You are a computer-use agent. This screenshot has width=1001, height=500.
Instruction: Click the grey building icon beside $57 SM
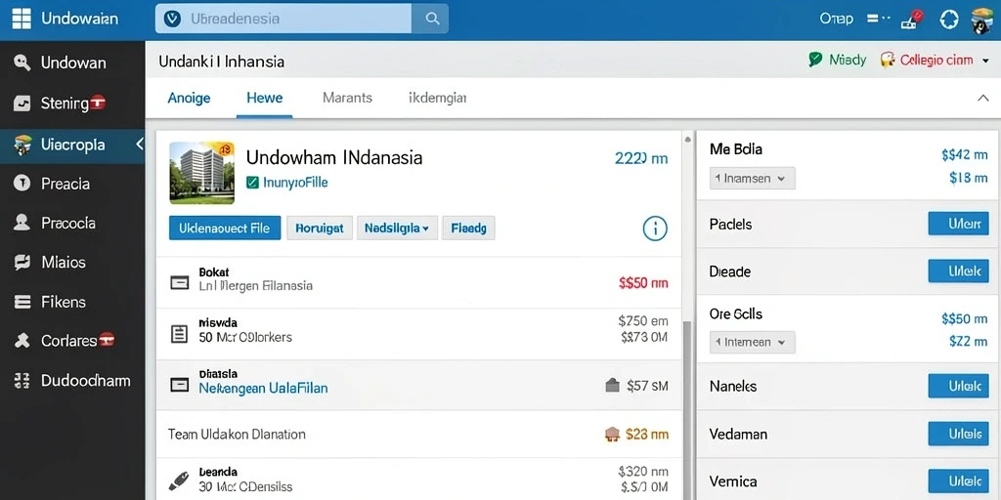(612, 385)
